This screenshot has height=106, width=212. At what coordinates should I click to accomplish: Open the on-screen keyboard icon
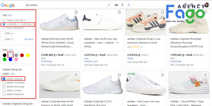tap(116, 5)
